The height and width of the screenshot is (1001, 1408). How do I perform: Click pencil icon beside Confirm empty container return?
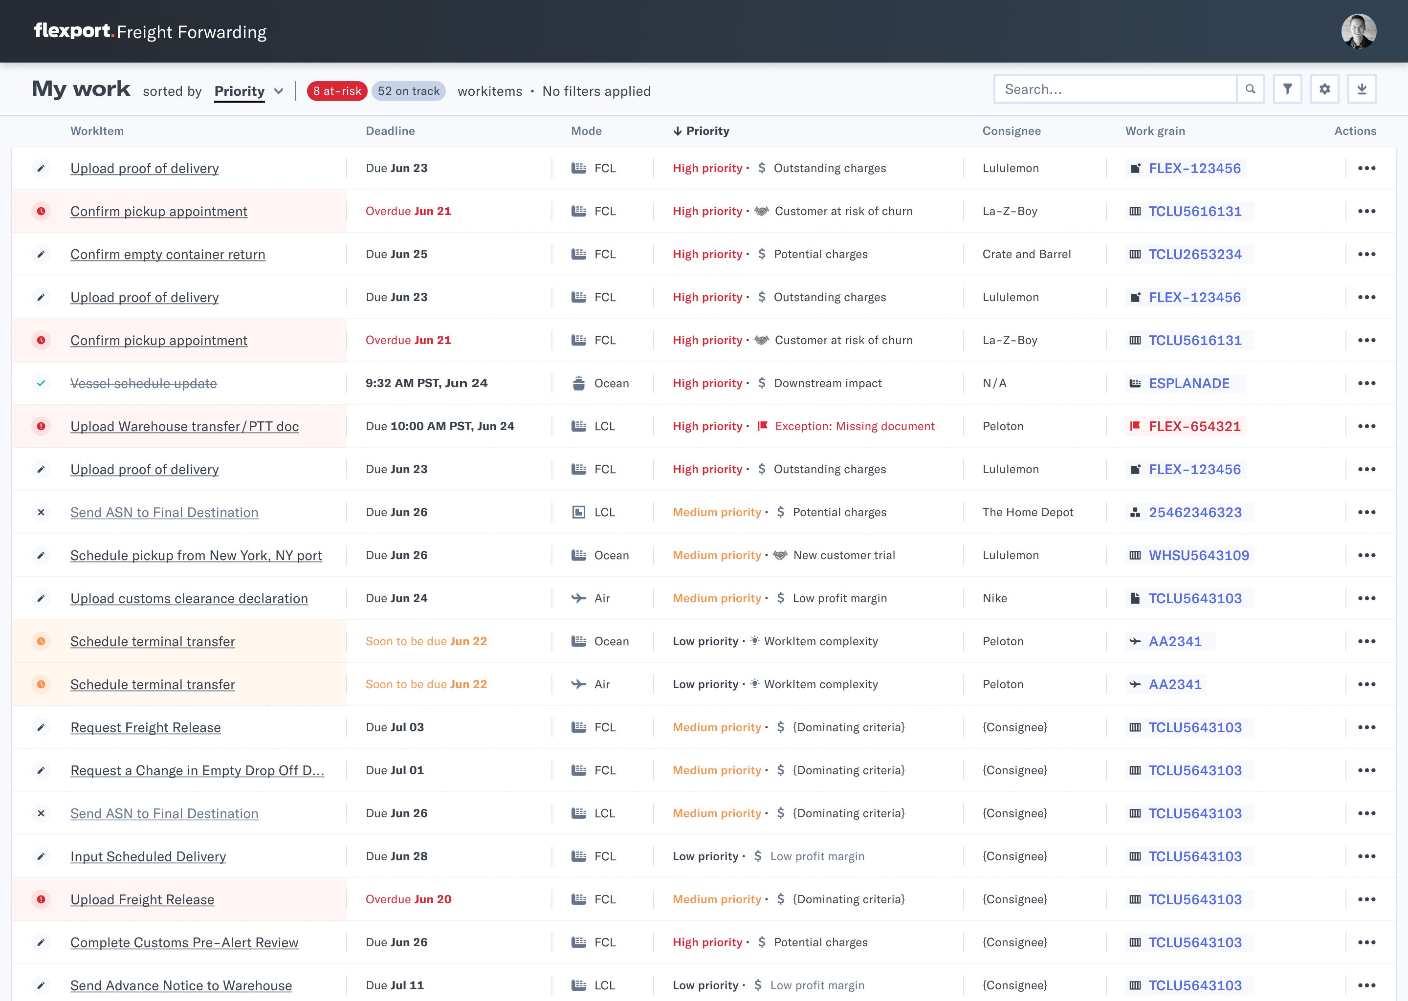coord(41,255)
